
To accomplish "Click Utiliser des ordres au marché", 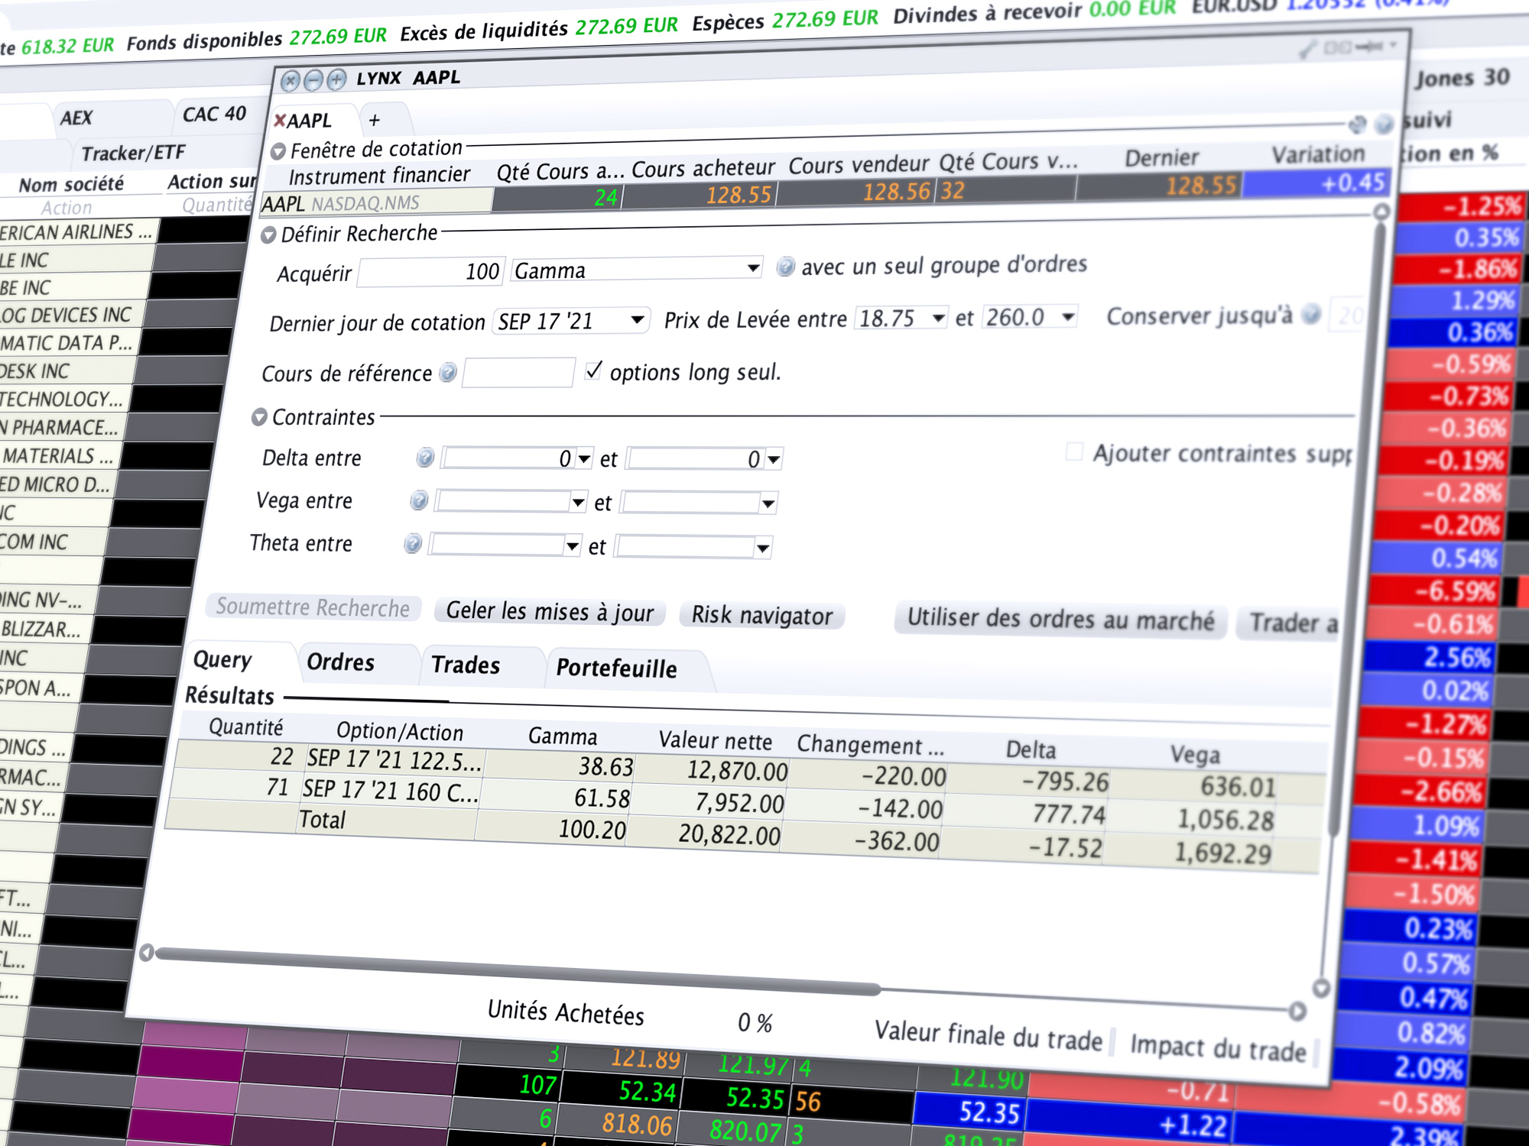I will [1060, 620].
